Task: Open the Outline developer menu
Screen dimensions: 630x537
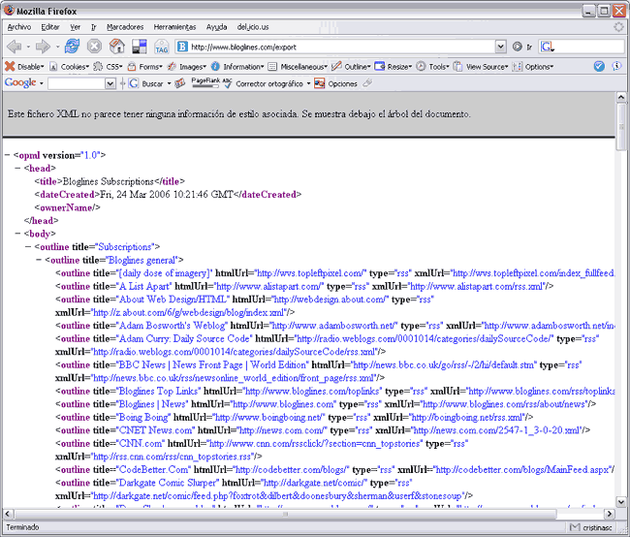Action: [x=351, y=66]
